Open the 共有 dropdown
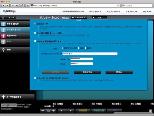Image resolution: width=154 pixels, height=116 pixels. 99,18
